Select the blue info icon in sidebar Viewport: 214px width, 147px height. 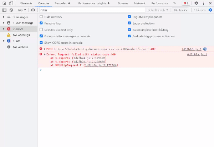click(9, 41)
